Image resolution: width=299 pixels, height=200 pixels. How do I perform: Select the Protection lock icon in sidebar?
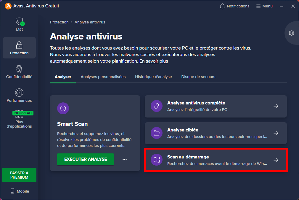(19, 45)
